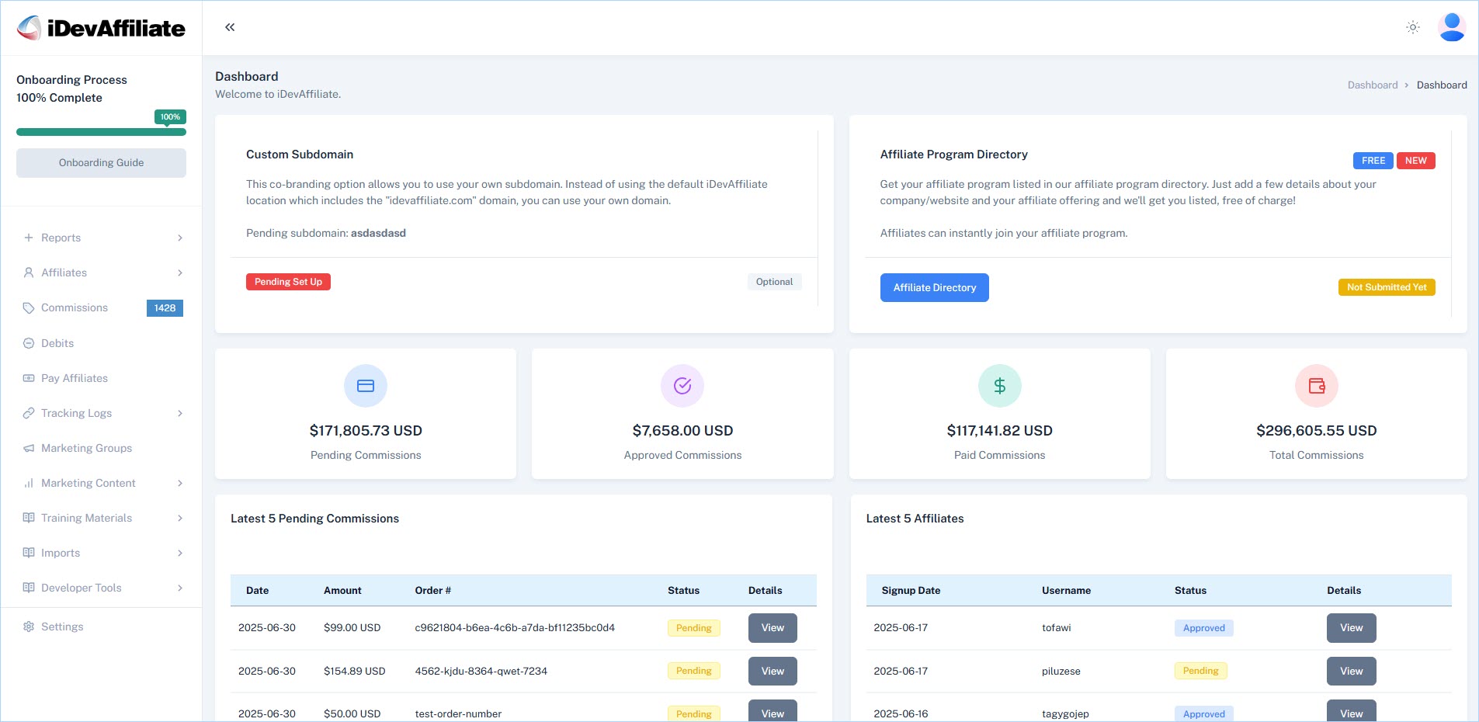Click the Tracking Logs link icon
Image resolution: width=1479 pixels, height=722 pixels.
coord(29,413)
